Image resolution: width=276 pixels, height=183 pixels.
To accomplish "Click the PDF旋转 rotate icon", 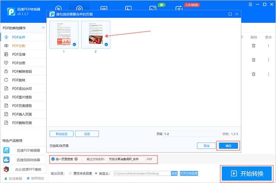I will pos(6,80).
